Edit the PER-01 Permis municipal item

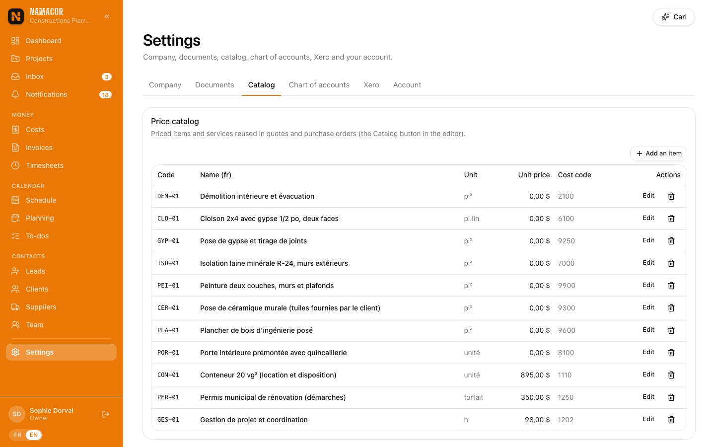click(x=648, y=397)
